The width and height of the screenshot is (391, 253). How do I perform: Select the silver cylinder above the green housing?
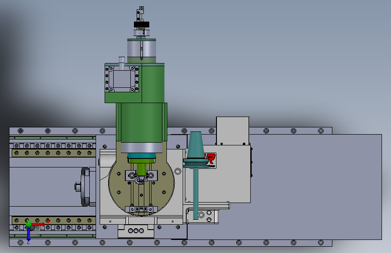tap(142, 49)
